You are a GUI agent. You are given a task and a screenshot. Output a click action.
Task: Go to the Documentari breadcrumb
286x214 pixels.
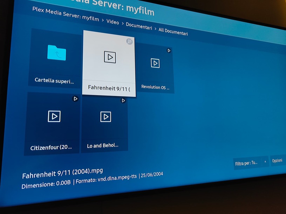[x=139, y=27]
